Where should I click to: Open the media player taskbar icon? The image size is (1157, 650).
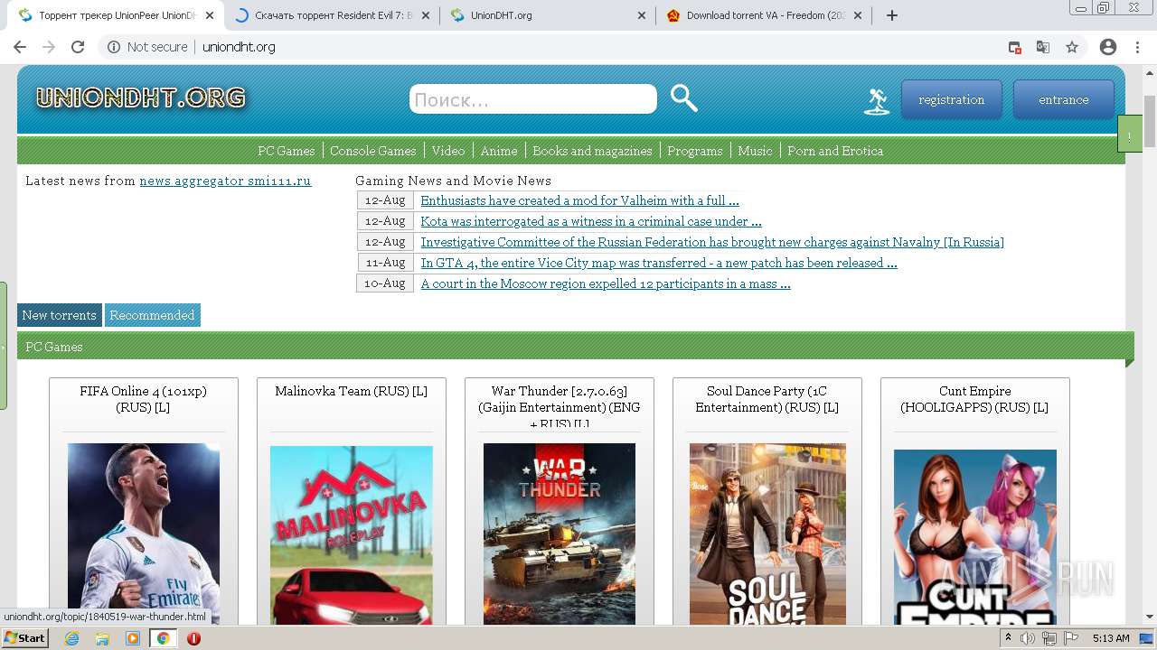point(133,638)
